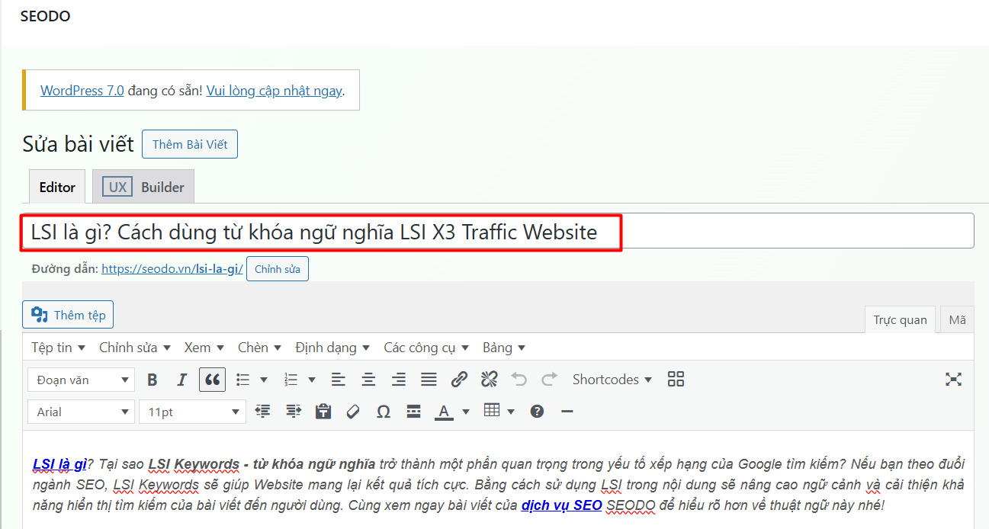This screenshot has height=529, width=989.
Task: Open the Đoạn văn paragraph format dropdown
Action: click(x=82, y=380)
